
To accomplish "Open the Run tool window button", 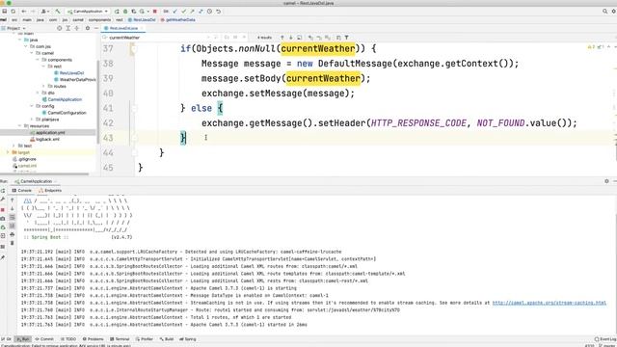I will pos(23,339).
